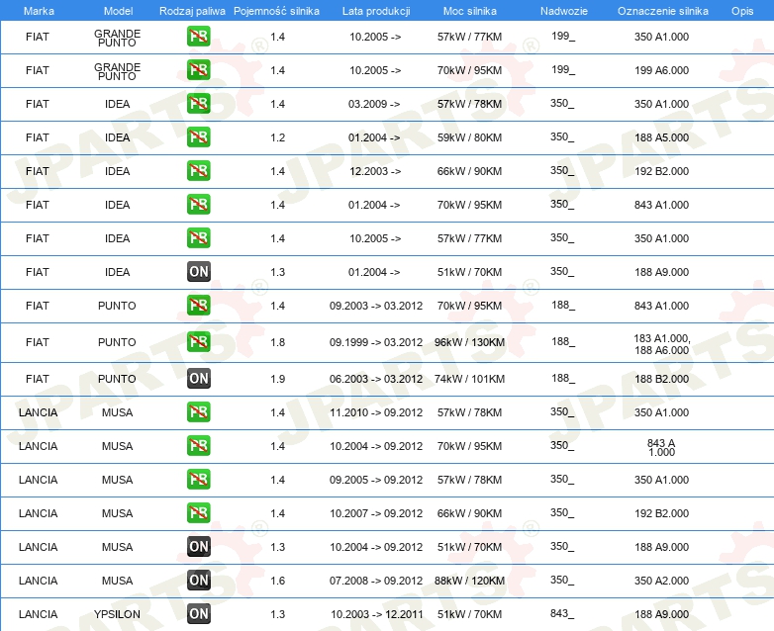
Task: Select body code 188_ in PUNTO 1.9 row
Action: pos(563,378)
